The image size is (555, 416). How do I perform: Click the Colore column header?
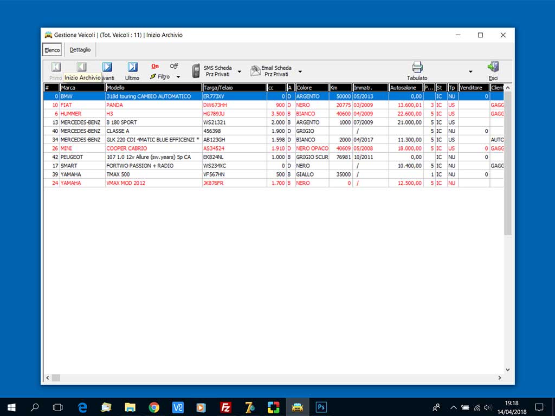tap(312, 88)
